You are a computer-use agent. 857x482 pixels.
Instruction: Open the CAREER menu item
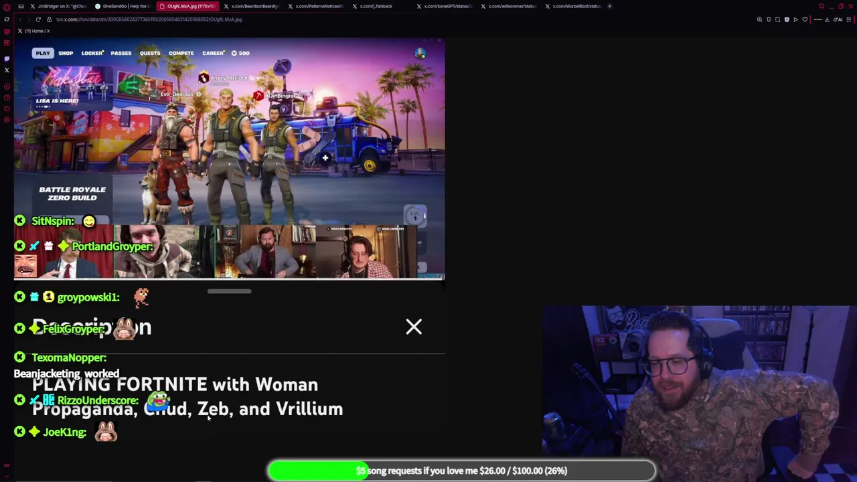214,53
